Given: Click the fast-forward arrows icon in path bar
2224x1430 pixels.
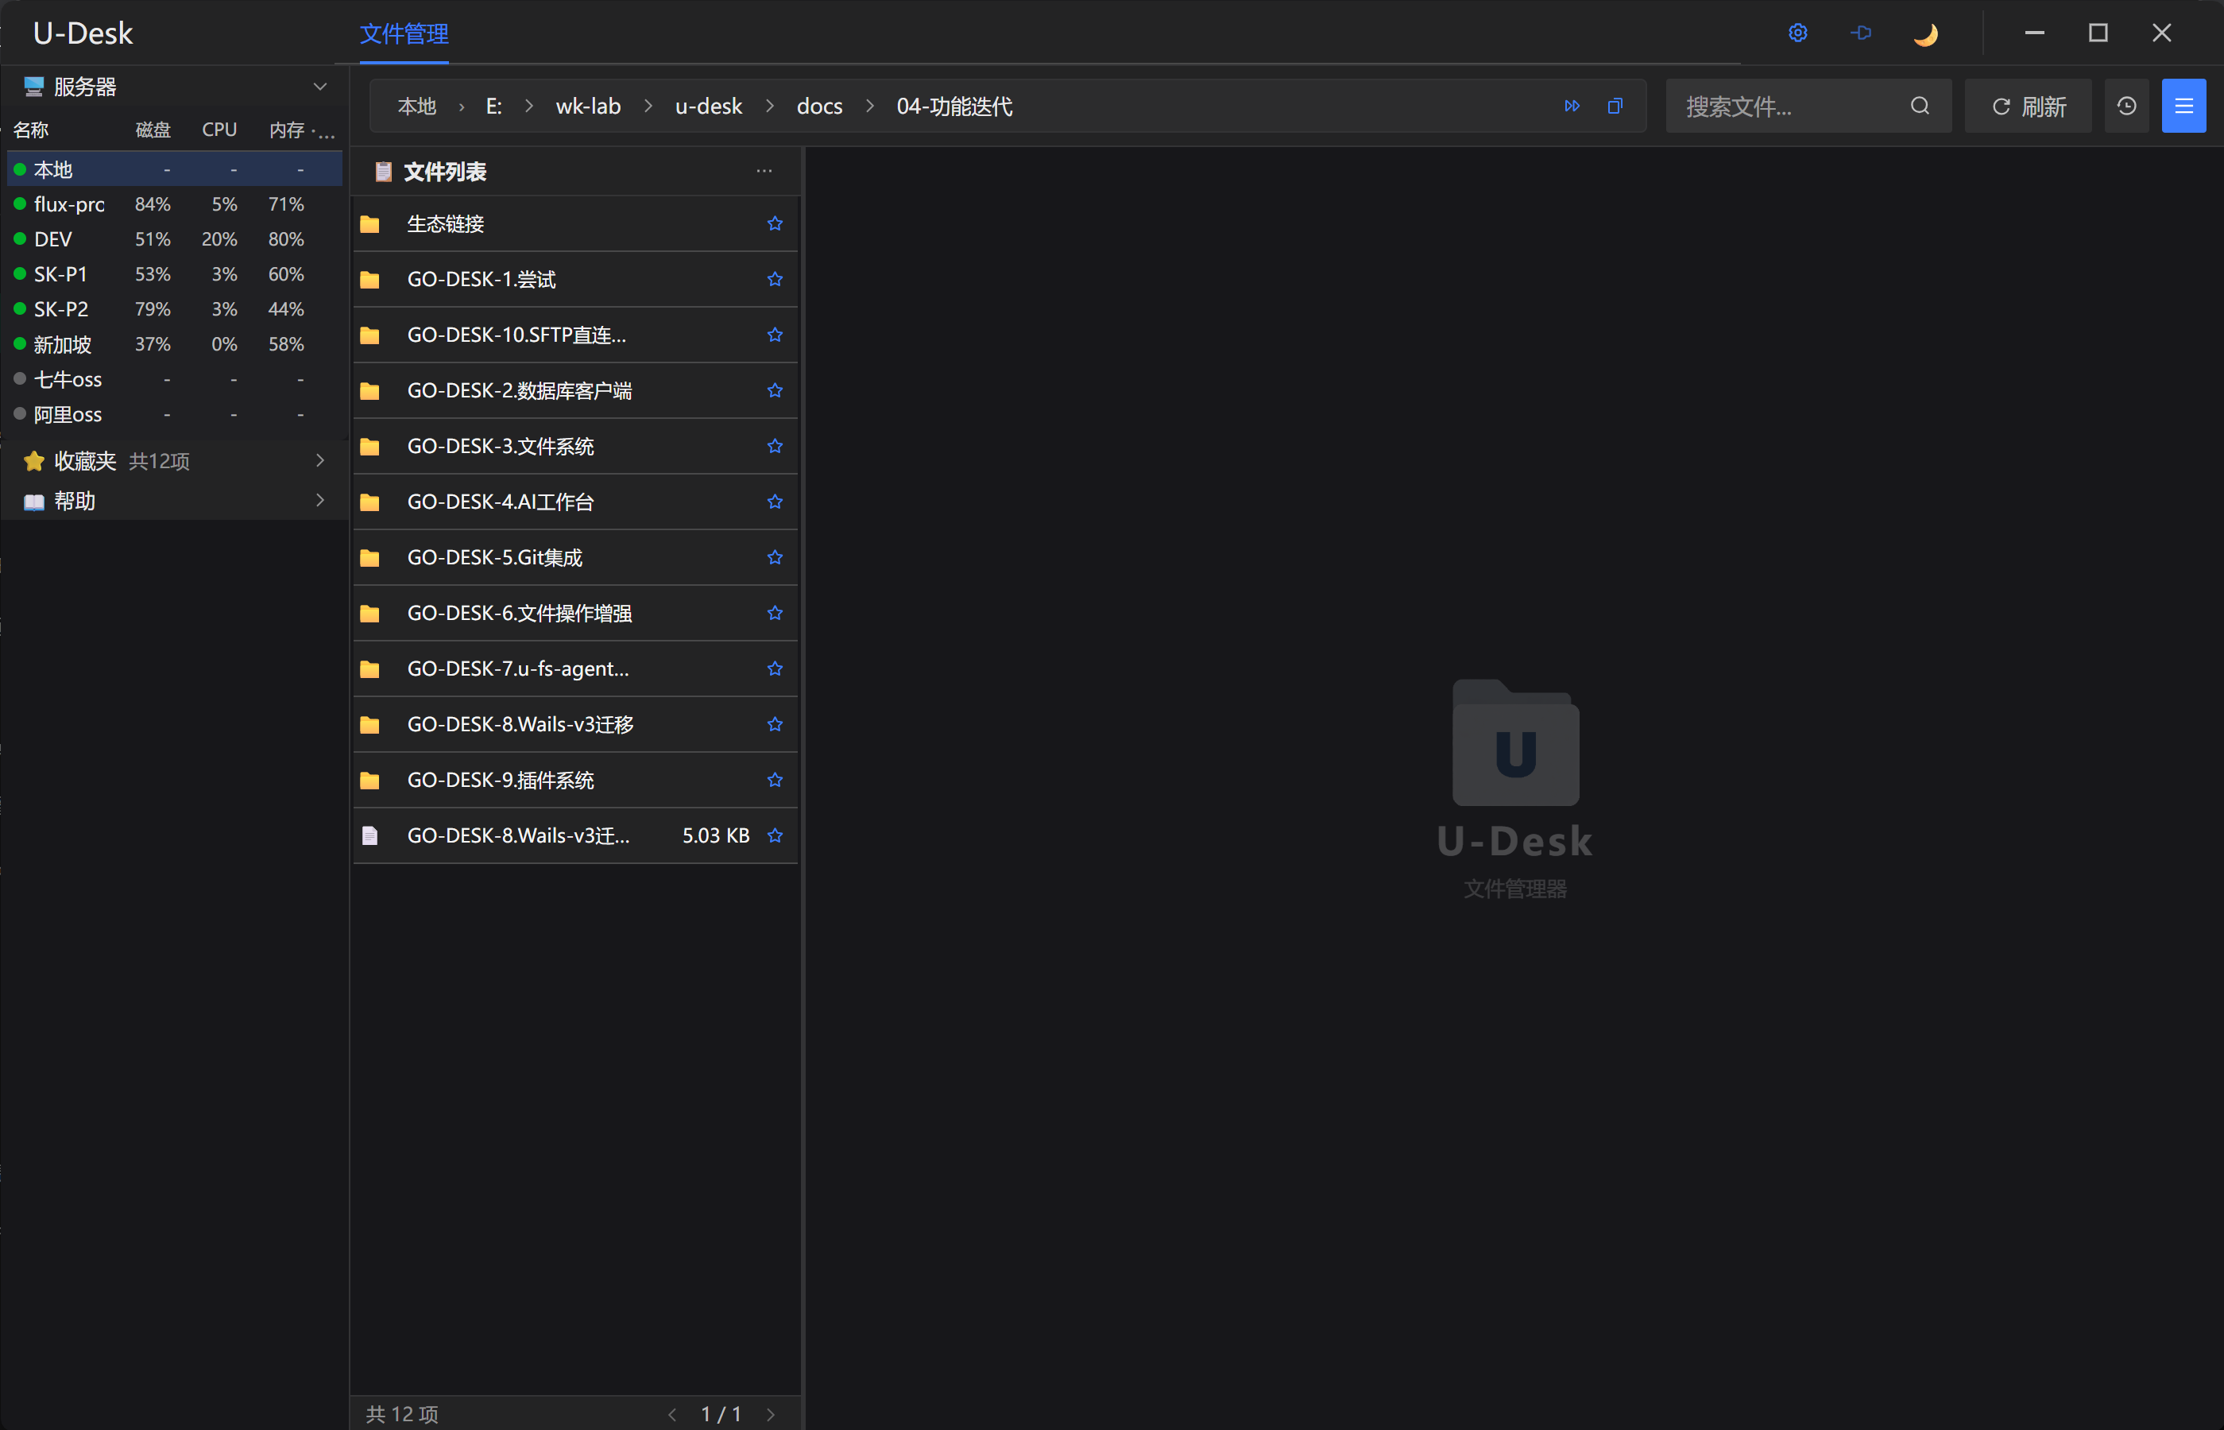Looking at the screenshot, I should coord(1572,106).
